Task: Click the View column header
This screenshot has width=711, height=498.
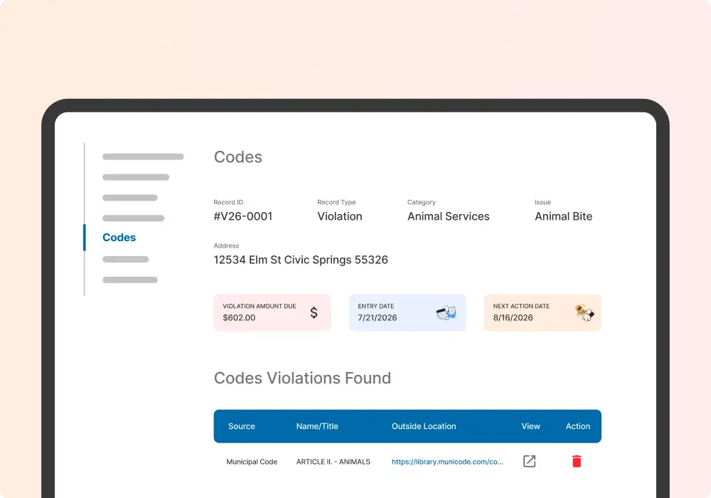Action: (531, 426)
